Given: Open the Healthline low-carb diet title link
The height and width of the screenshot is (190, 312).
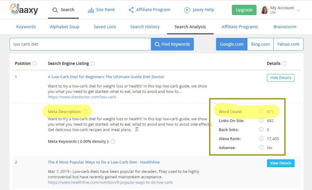Looking at the screenshot, I should (x=104, y=162).
